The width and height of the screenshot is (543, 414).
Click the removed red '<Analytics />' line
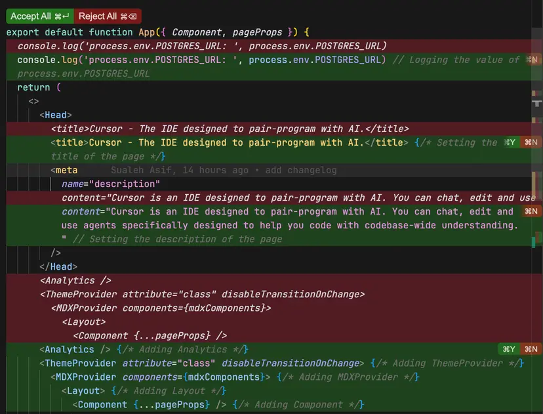76,281
